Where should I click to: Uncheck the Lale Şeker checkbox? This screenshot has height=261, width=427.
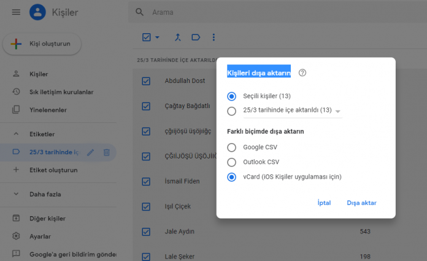146,257
